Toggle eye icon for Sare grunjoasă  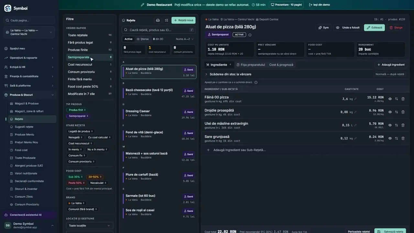390,138
